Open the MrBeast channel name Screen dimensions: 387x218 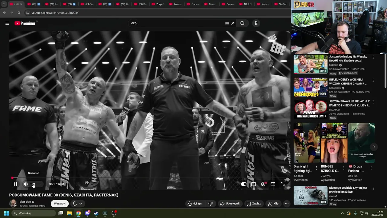point(334,65)
